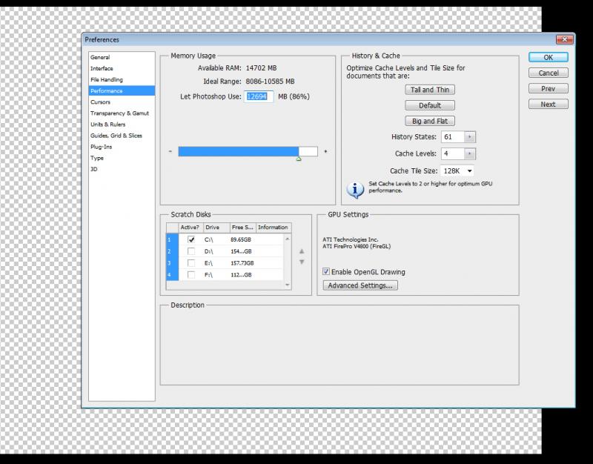Advance to next category with Next

(x=549, y=104)
